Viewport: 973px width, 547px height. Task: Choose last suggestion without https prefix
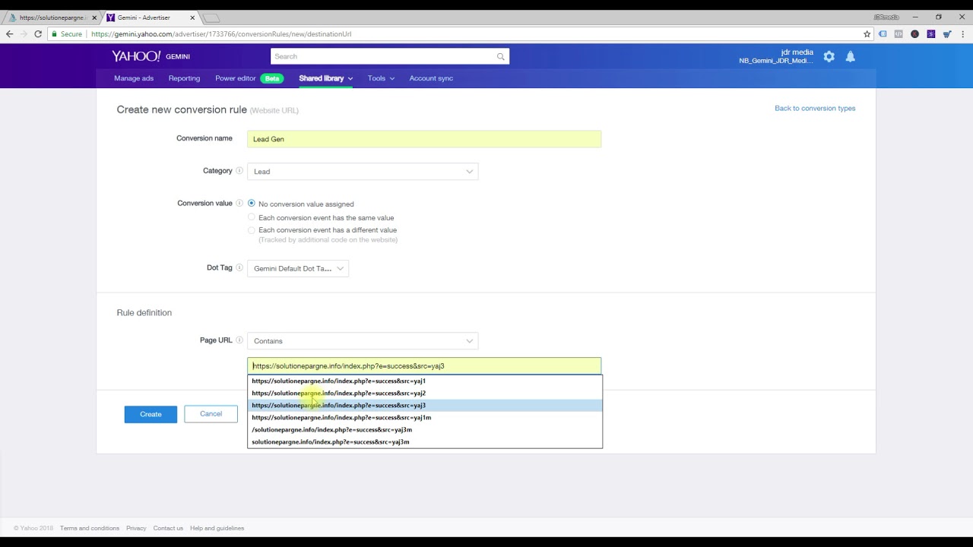[424, 441]
